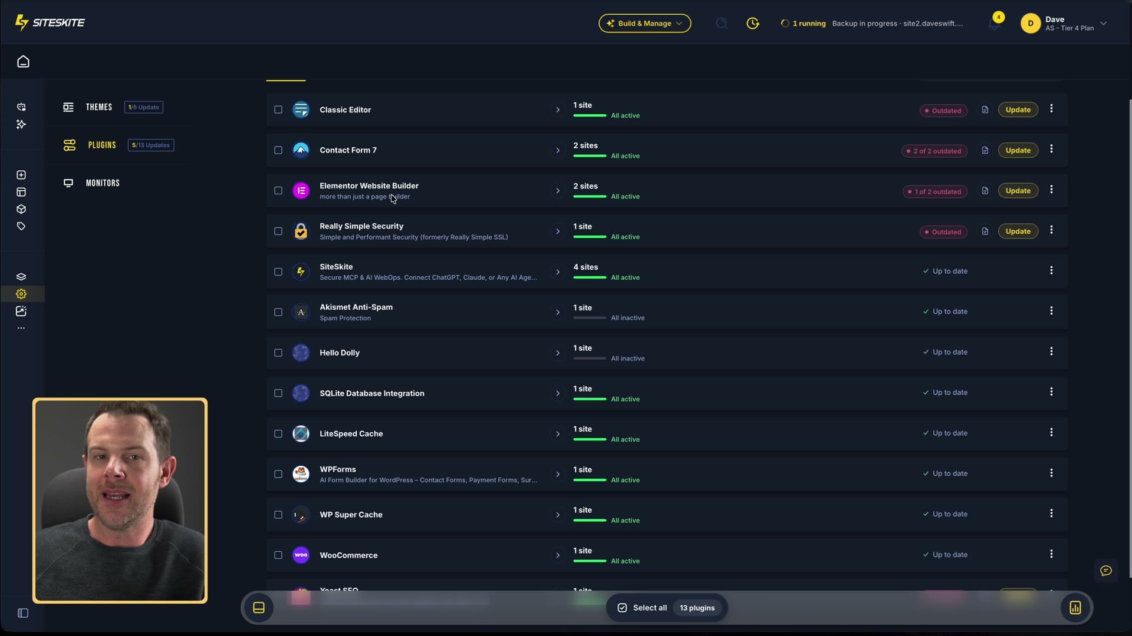
Task: Tick the Classic Editor checkbox
Action: tap(278, 110)
